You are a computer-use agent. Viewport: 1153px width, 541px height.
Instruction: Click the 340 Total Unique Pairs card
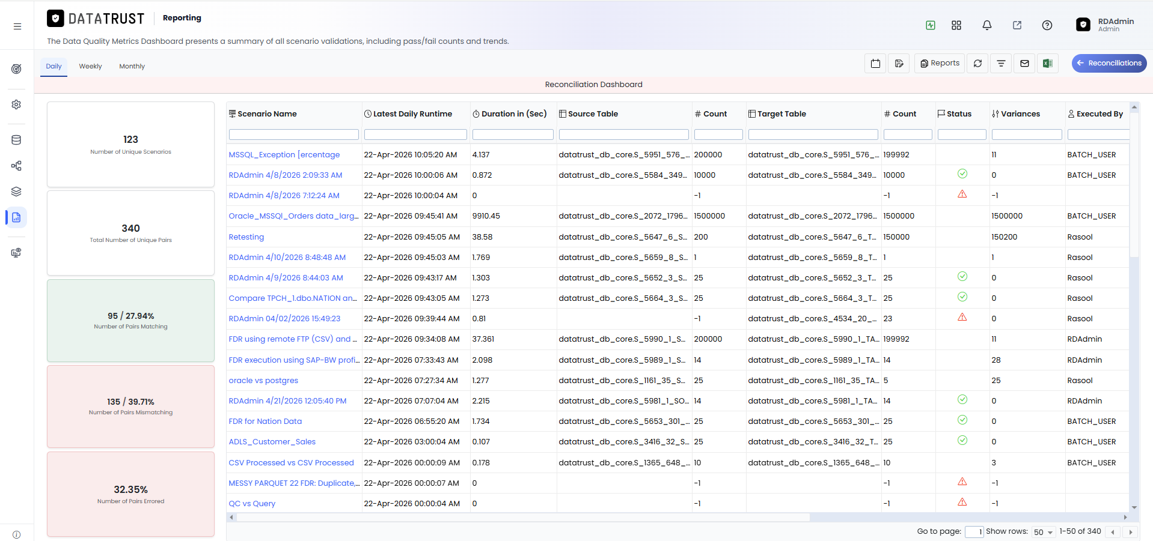pos(130,233)
